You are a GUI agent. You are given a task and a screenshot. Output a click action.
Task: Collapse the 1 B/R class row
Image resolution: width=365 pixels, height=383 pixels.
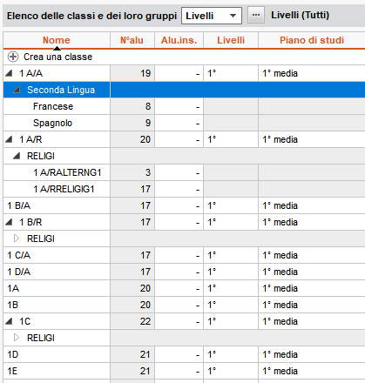(x=9, y=222)
